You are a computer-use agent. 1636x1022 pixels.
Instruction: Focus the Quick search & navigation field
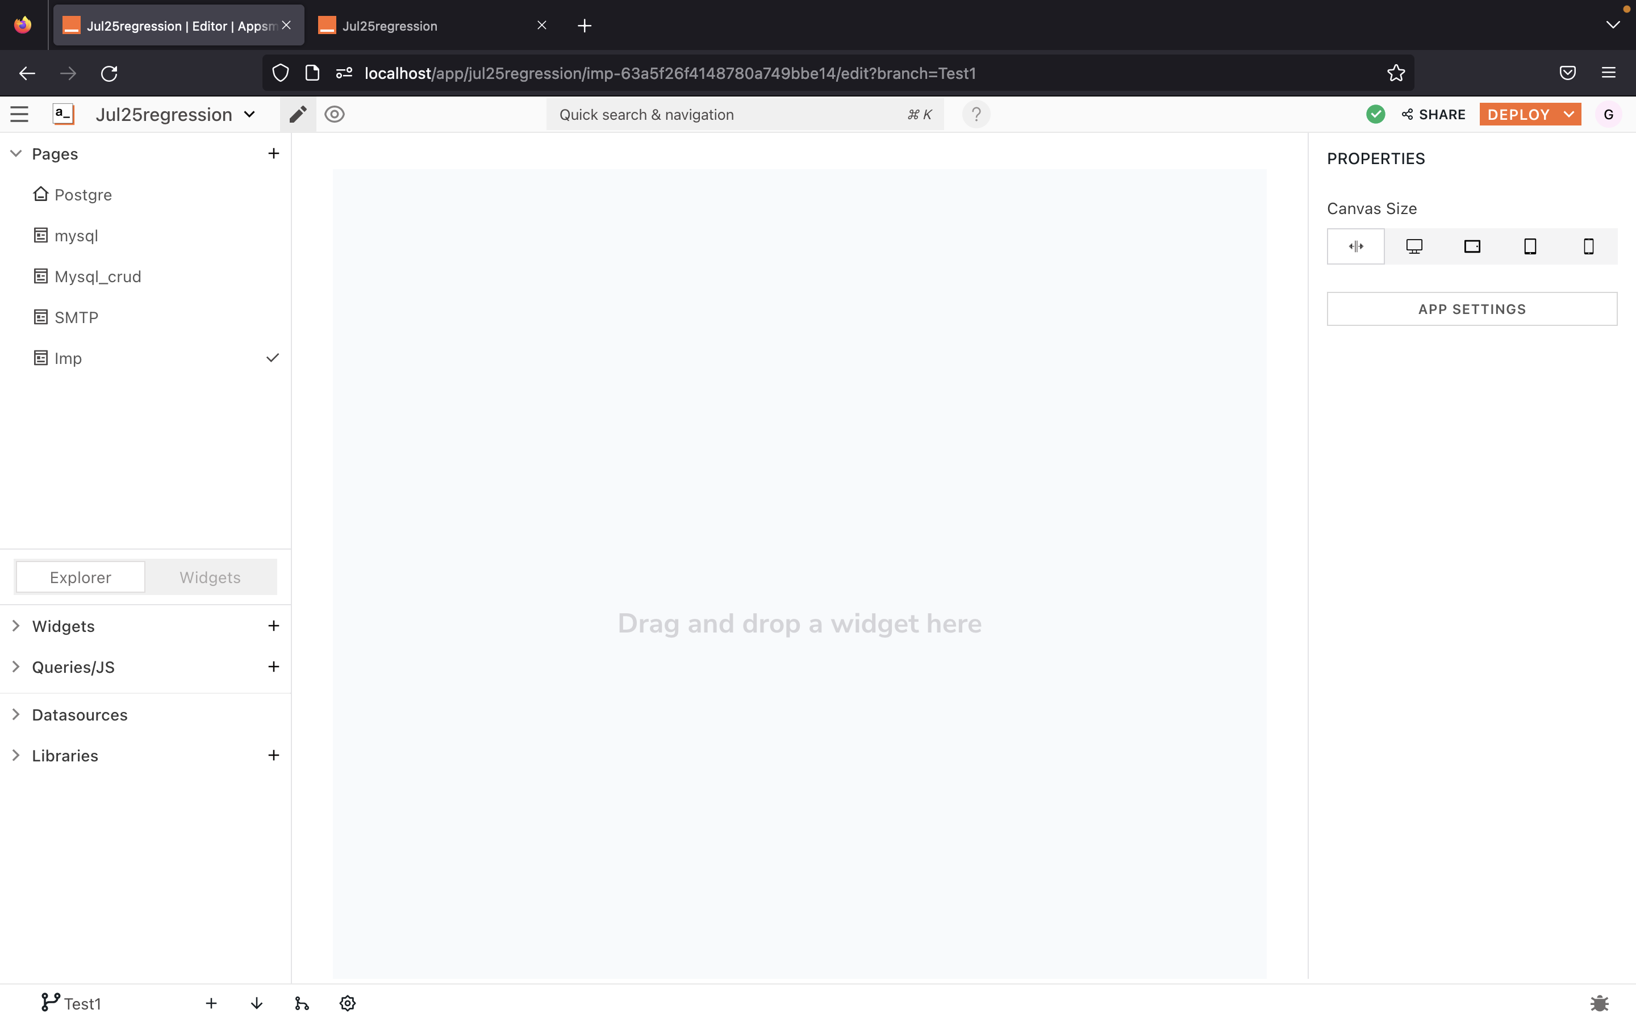pos(744,114)
